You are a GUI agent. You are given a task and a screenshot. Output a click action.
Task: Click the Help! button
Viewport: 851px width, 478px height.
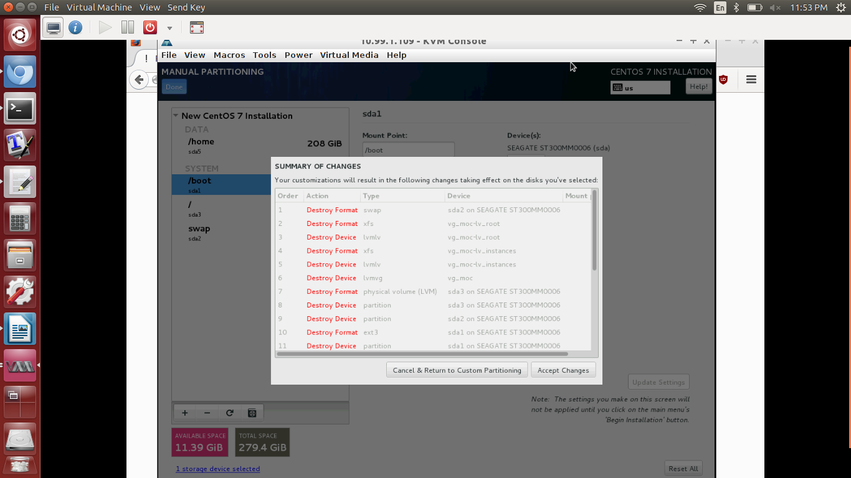click(x=698, y=87)
